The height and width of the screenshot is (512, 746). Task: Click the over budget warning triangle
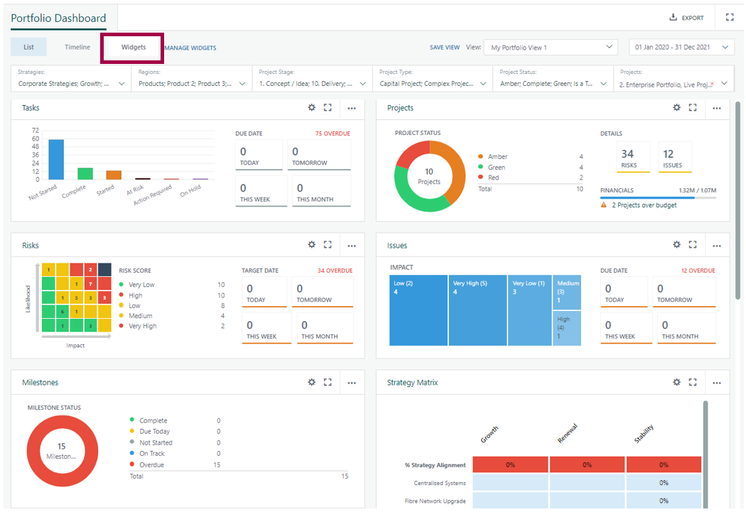[x=604, y=205]
